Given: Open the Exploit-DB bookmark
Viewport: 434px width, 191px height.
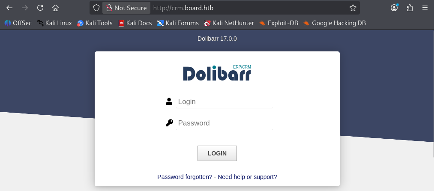Looking at the screenshot, I should (279, 23).
